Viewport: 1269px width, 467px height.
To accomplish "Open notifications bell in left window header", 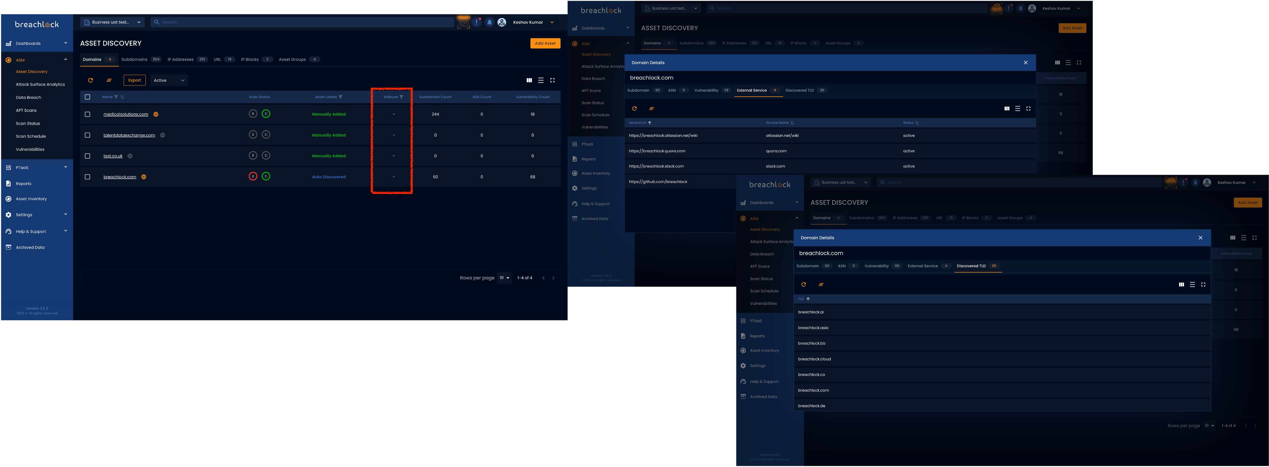I will pos(490,22).
